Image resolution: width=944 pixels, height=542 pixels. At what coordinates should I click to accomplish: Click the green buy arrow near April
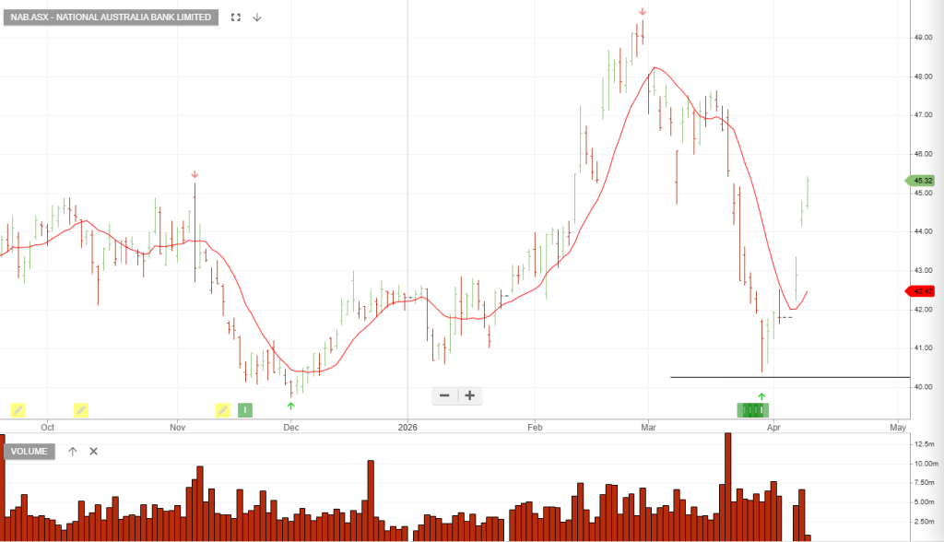761,395
